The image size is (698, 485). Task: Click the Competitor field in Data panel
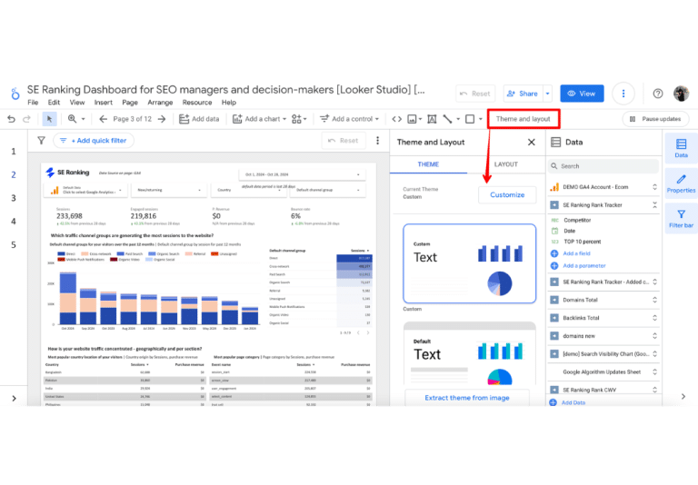[x=577, y=221]
